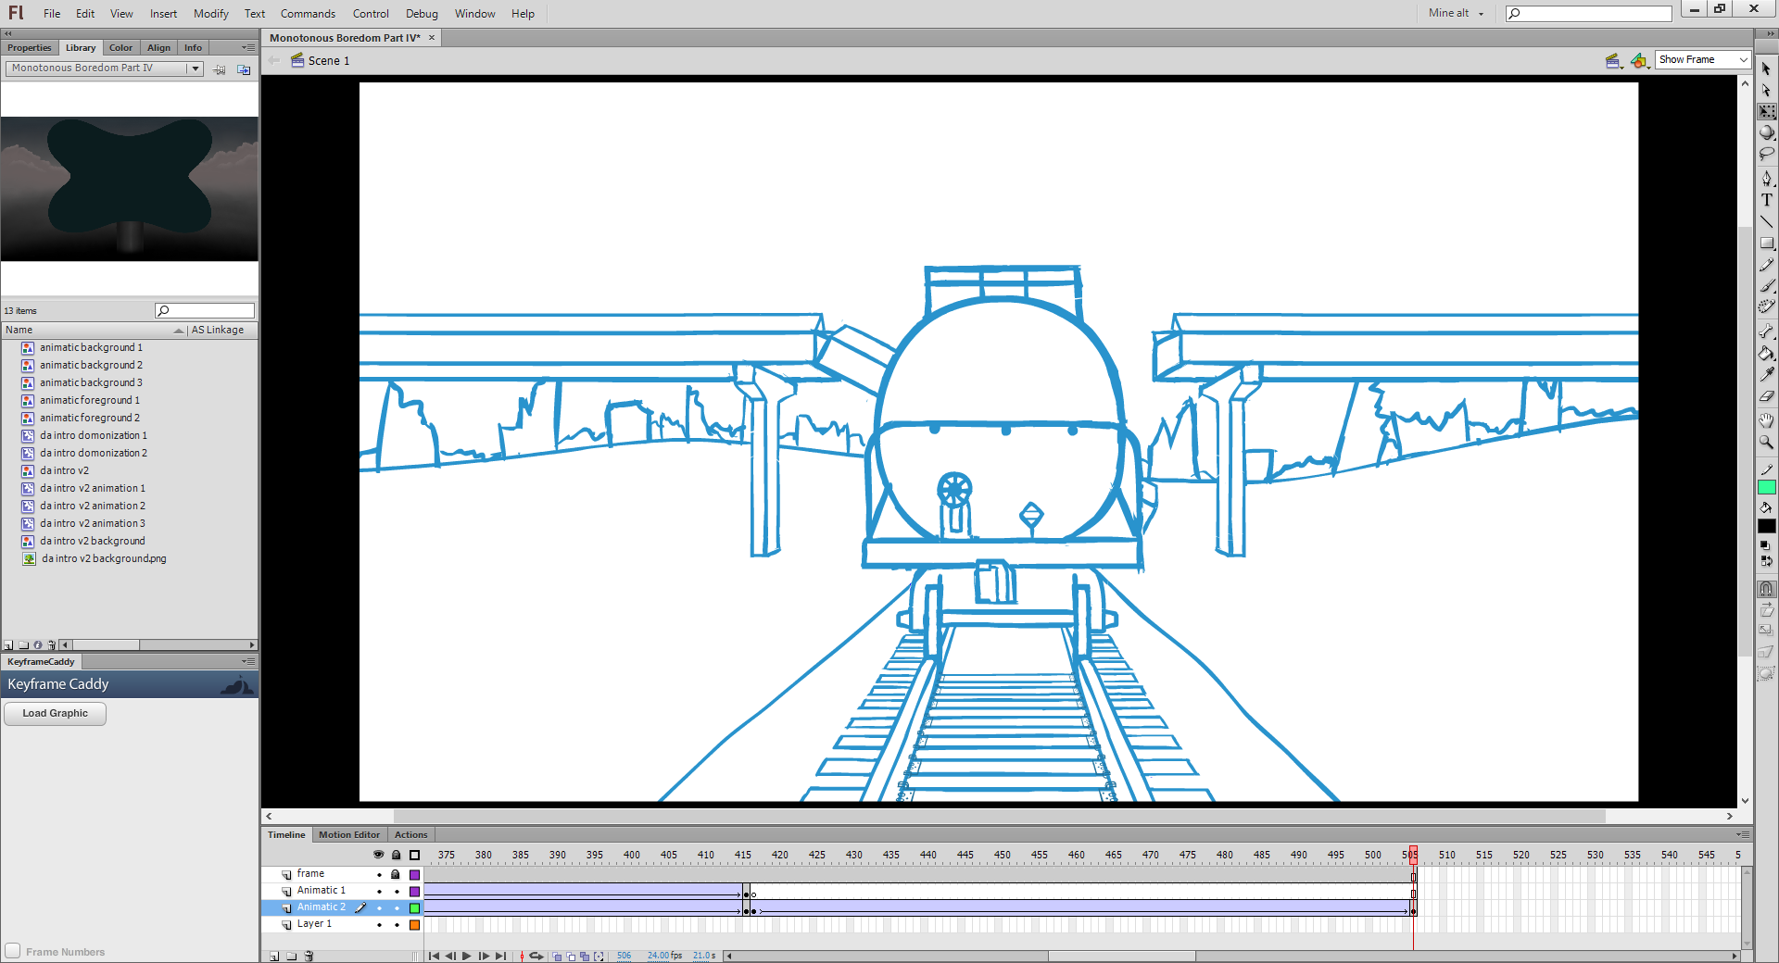This screenshot has height=963, width=1779.
Task: Toggle visibility of all layers eye
Action: 378,855
